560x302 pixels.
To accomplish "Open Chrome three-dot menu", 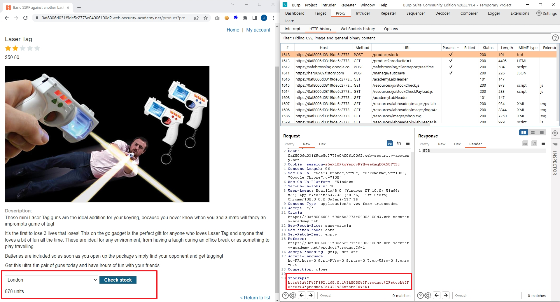I will click(273, 18).
